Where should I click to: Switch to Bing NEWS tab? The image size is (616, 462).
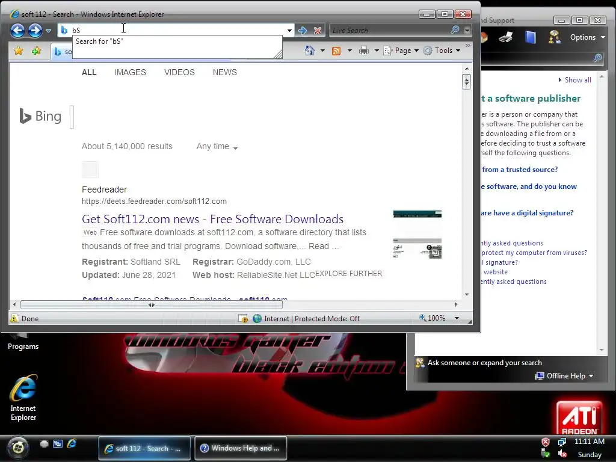point(225,72)
